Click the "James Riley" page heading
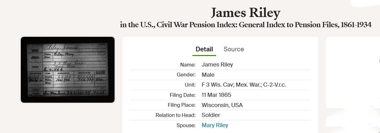Viewport: 380px width, 133px height. coord(246,13)
